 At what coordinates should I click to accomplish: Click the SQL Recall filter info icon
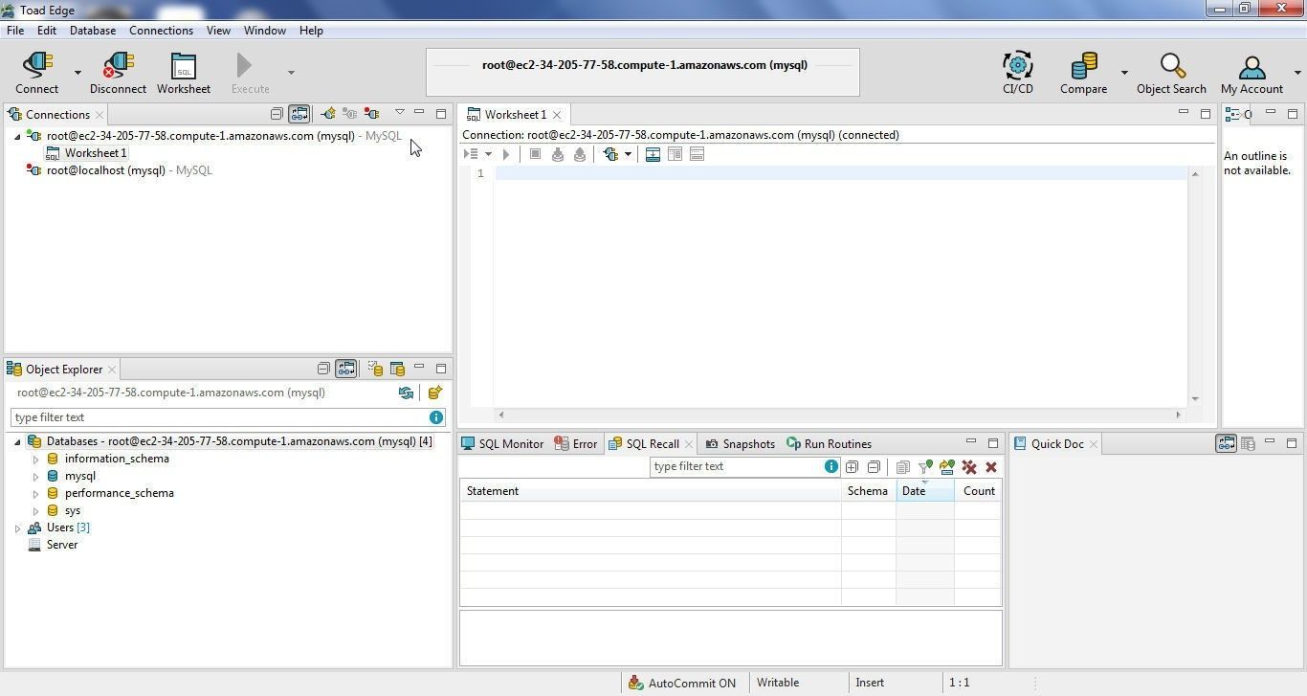pos(831,466)
